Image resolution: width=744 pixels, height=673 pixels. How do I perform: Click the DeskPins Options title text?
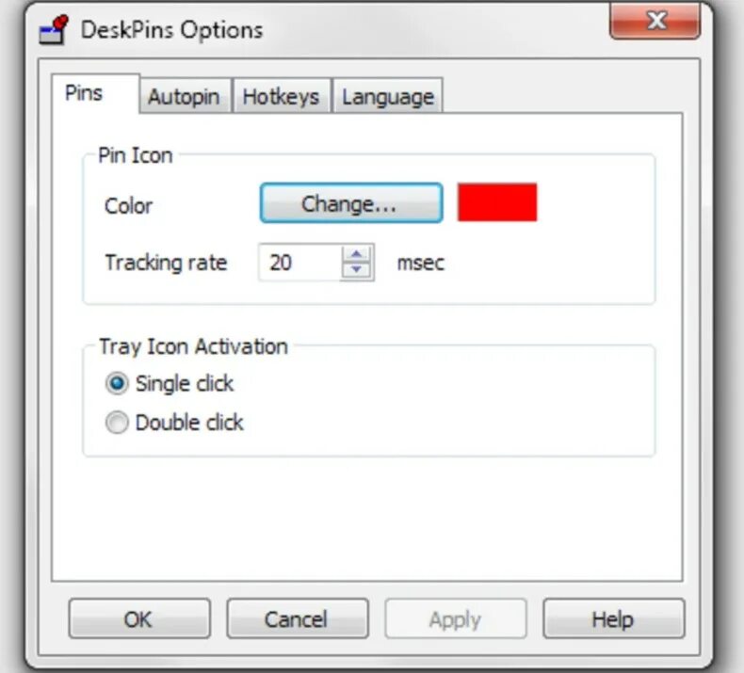click(171, 30)
